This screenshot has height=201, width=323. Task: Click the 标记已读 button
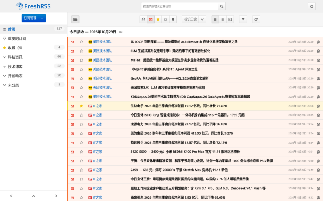click(x=190, y=19)
